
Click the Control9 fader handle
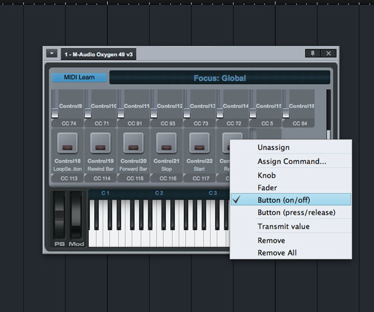tap(55, 114)
